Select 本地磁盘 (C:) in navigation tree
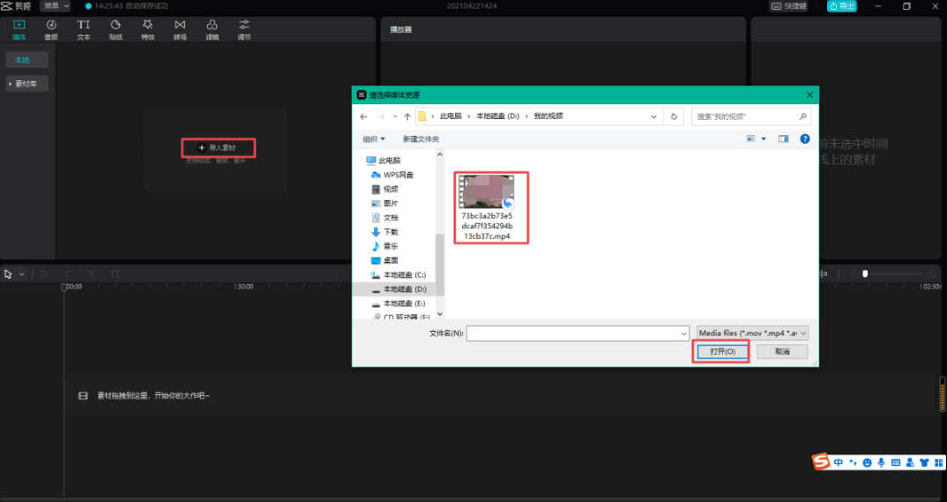 click(x=398, y=275)
